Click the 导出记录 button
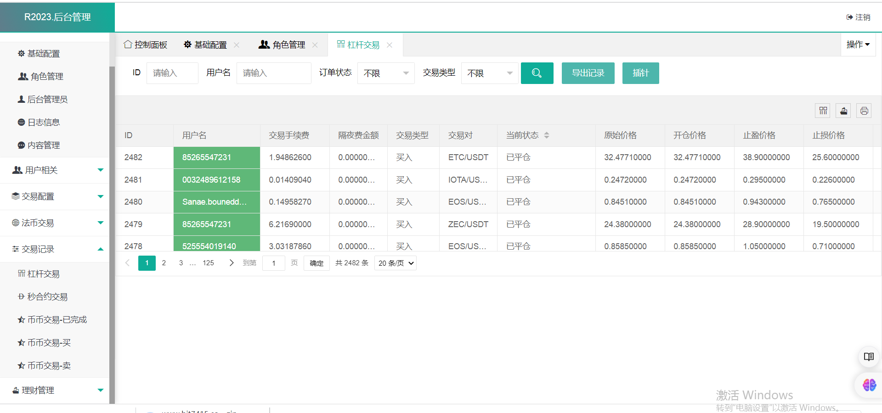Screen dimensions: 882x413 coord(588,73)
